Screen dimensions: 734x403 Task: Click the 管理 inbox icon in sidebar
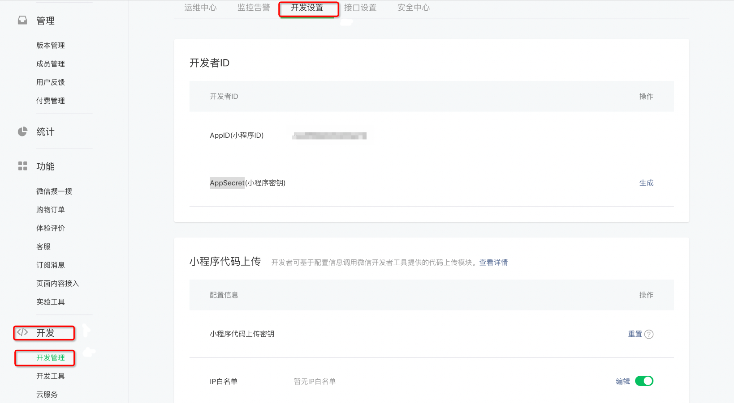click(x=22, y=20)
